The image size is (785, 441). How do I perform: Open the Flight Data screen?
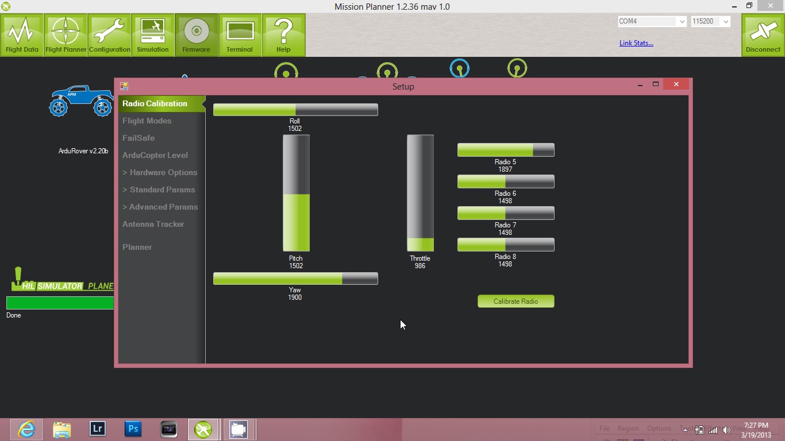(22, 35)
